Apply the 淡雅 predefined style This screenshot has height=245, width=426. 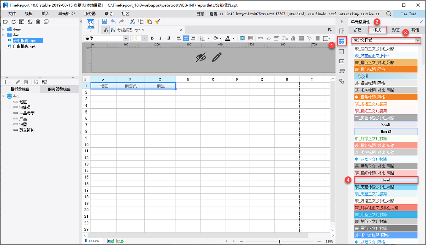tap(386, 76)
